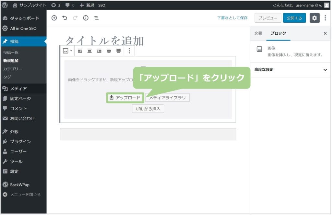Open the block navigation list icon
The width and height of the screenshot is (332, 215).
(x=96, y=18)
